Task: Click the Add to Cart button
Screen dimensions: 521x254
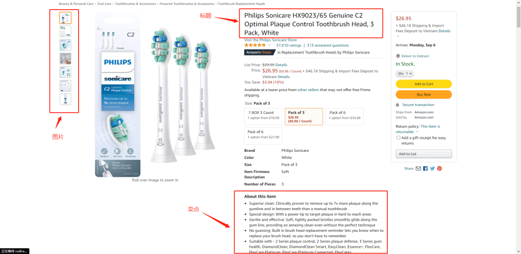Action: [x=424, y=84]
